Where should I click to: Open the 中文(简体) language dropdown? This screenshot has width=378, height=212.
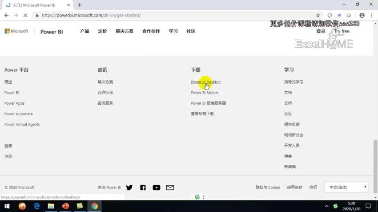point(346,188)
